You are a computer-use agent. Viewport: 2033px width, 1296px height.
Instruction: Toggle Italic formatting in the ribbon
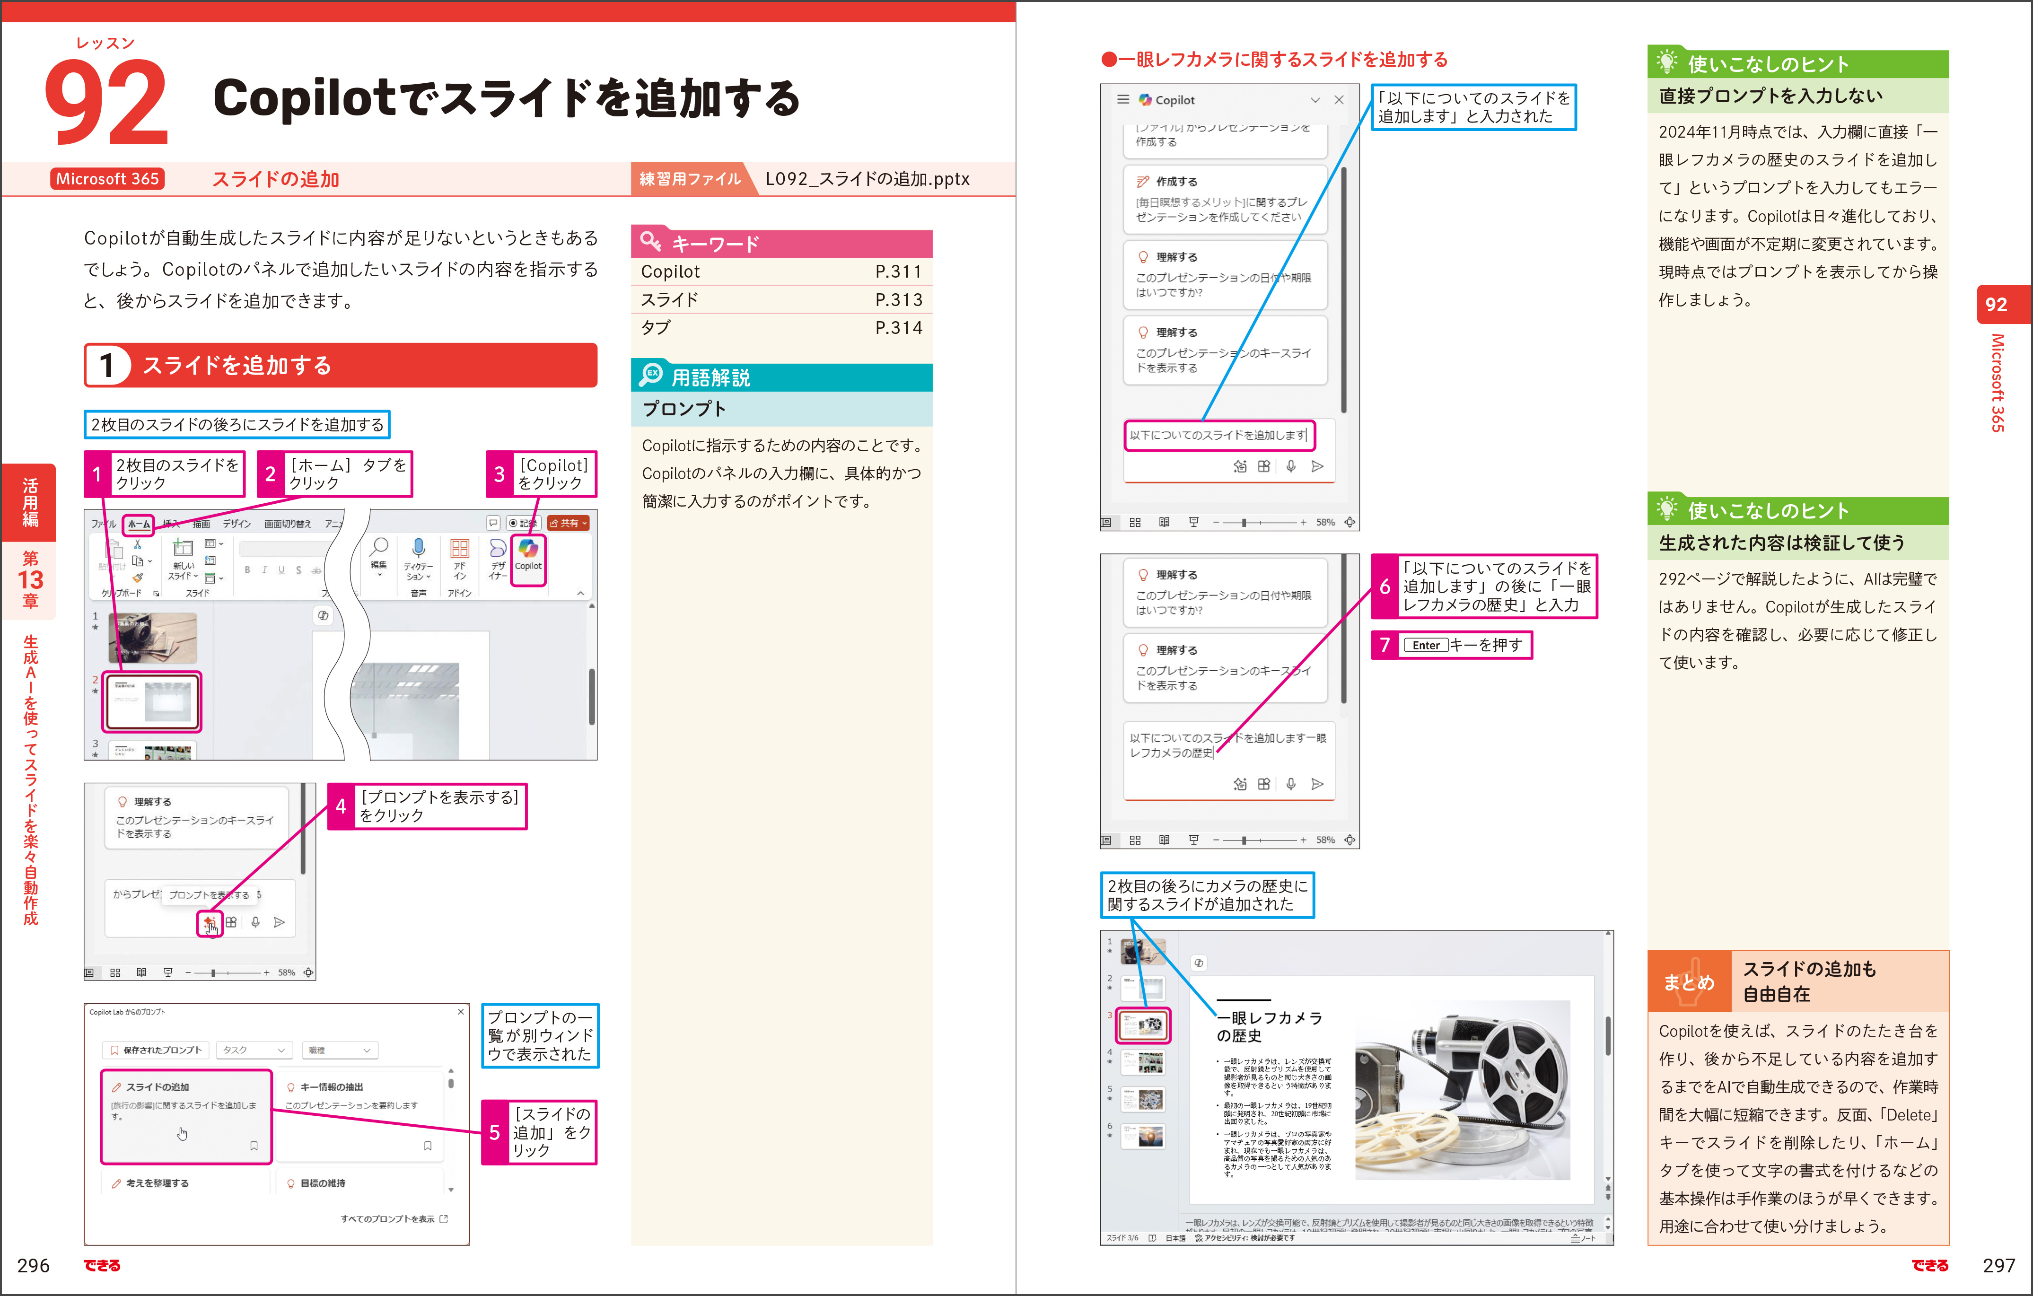click(264, 570)
